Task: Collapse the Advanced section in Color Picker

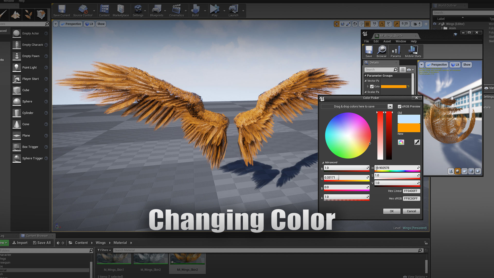Action: coord(323,163)
